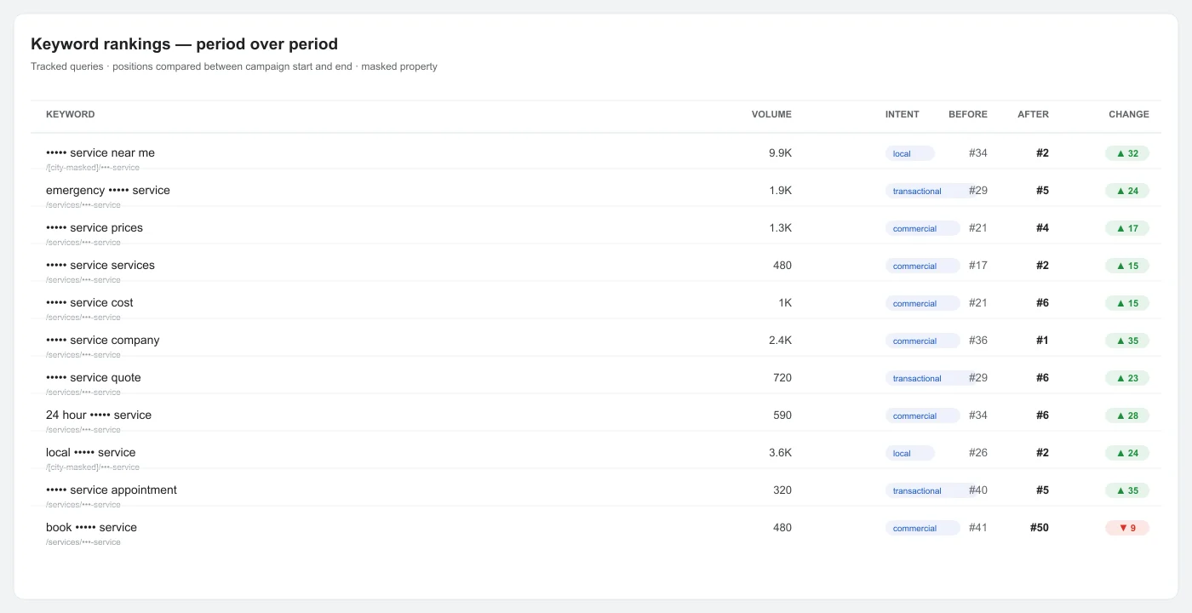The image size is (1192, 613).
Task: Click the #41 before position value
Action: click(978, 528)
